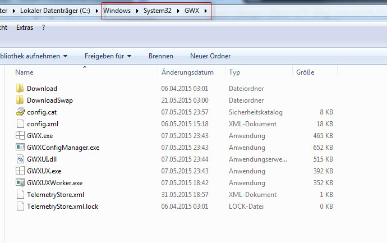Click the GWX breadcrumb segment
This screenshot has height=243, width=387.
point(192,11)
